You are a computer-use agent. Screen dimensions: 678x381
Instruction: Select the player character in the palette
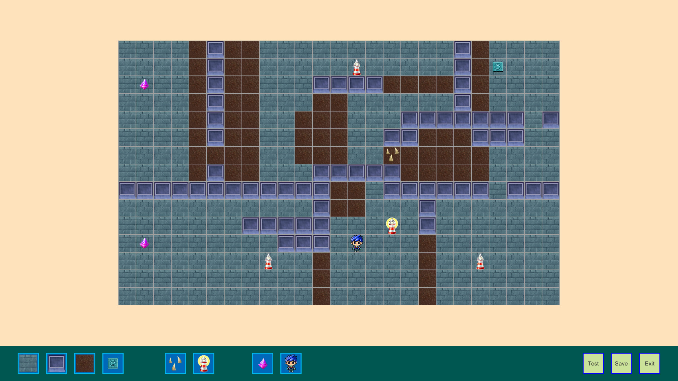(291, 363)
